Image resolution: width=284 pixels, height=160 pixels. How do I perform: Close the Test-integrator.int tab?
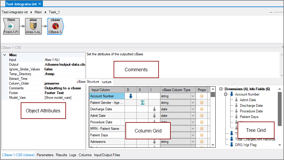coord(40,4)
